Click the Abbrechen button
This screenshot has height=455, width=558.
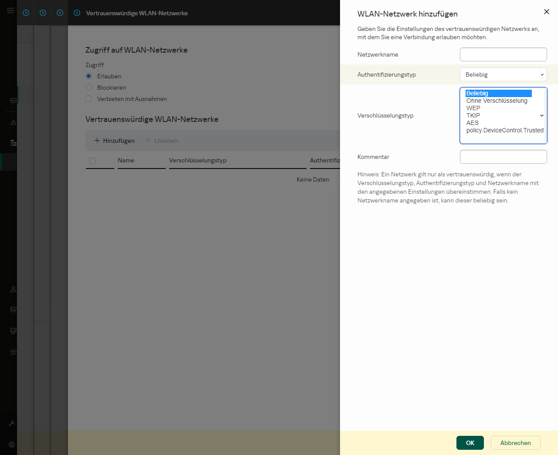point(515,443)
